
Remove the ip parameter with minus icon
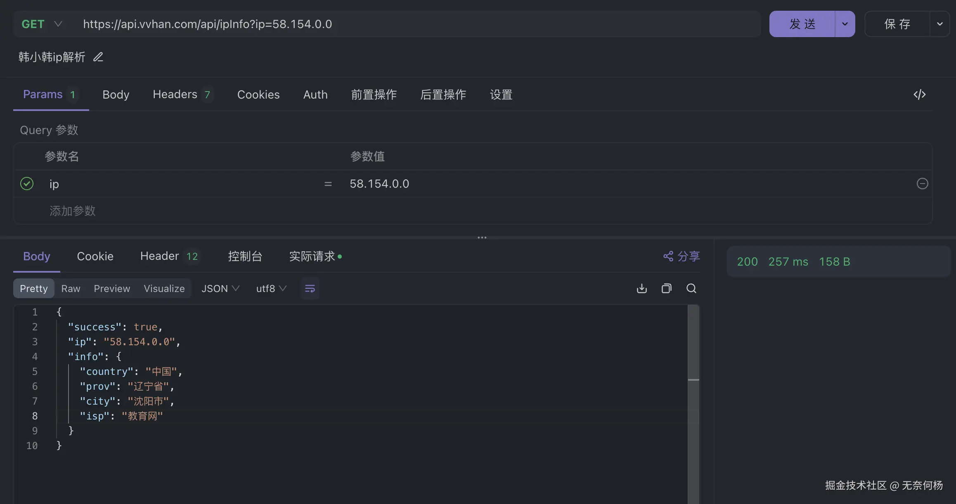[922, 184]
